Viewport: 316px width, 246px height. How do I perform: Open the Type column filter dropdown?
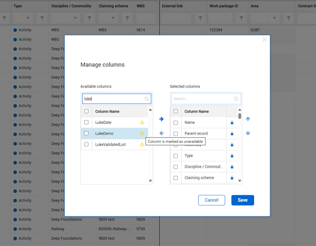(x=28, y=18)
